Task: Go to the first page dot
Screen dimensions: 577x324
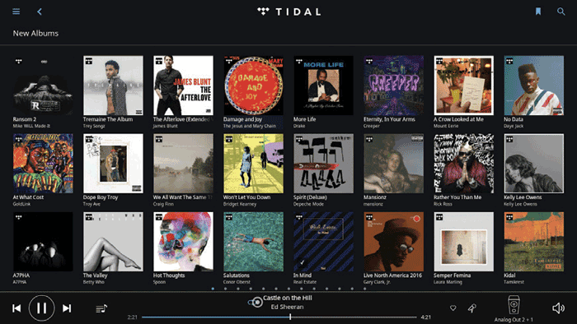Action: tap(213, 289)
